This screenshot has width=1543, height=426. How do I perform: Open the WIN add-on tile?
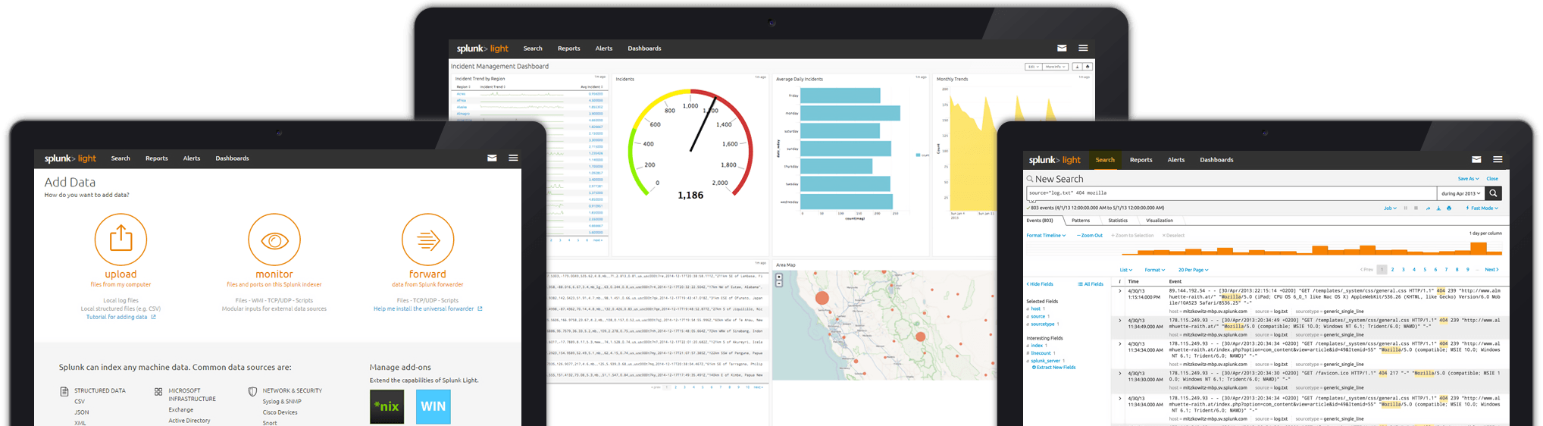point(433,406)
